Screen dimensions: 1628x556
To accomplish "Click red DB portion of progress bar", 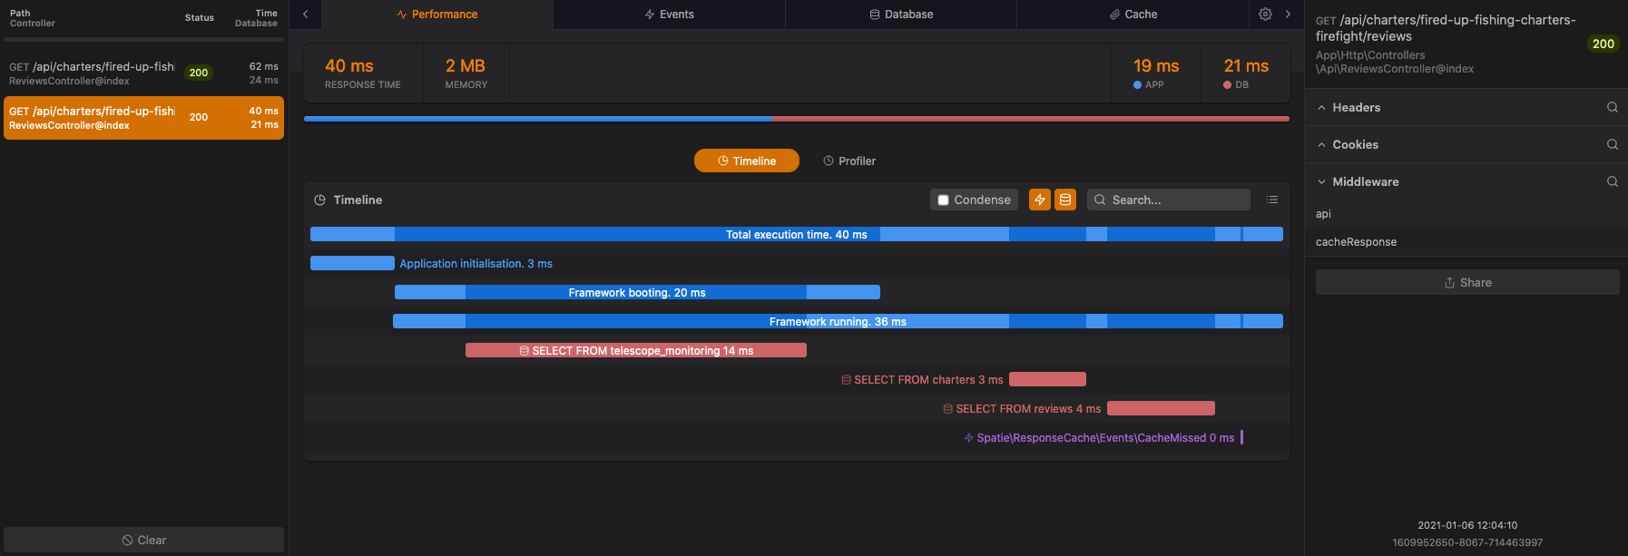I will pyautogui.click(x=1031, y=119).
